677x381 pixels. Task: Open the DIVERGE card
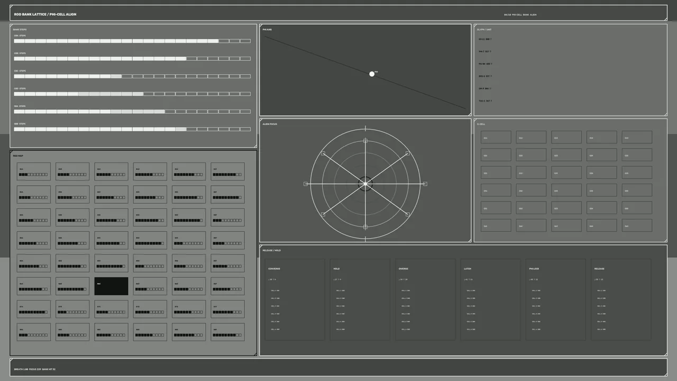(x=425, y=300)
